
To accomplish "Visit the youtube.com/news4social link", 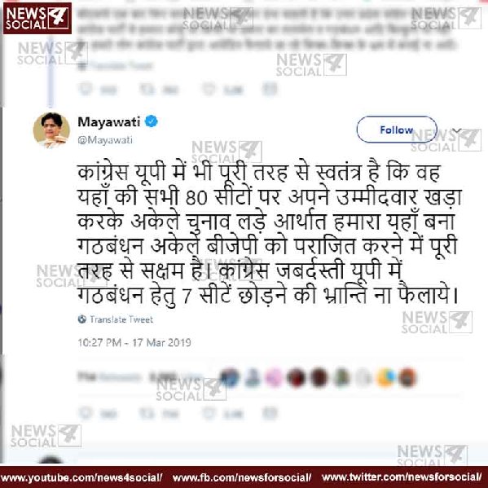I will pos(81,477).
